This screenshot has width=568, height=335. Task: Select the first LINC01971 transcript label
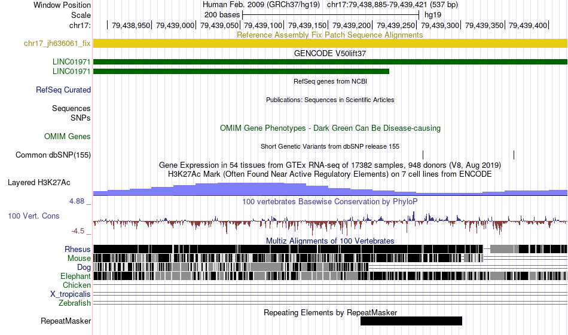[x=71, y=62]
